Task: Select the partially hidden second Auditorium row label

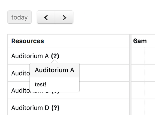Action: [x=20, y=73]
